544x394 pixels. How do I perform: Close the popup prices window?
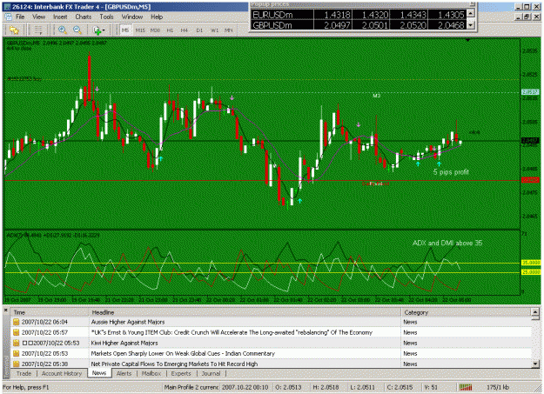point(472,3)
